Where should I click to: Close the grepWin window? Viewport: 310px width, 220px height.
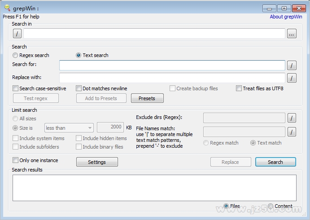pos(299,9)
